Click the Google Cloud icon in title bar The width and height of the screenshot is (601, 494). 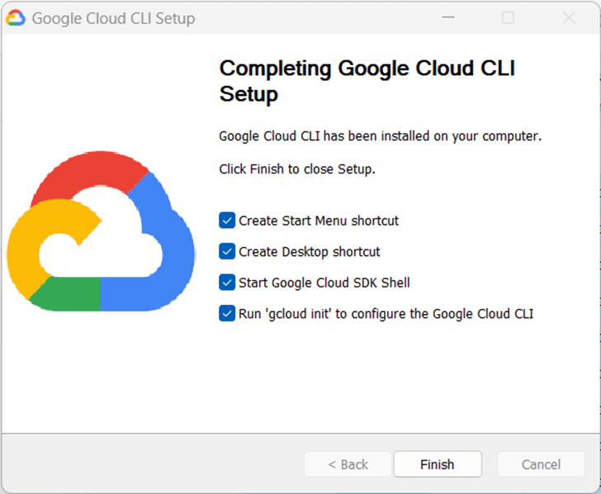point(16,17)
